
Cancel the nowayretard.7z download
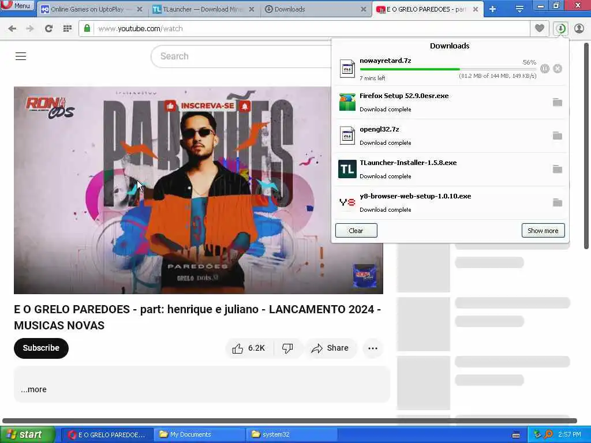coord(558,69)
